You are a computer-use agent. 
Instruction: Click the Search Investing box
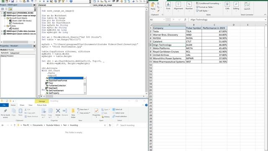pyautogui.click(x=131, y=125)
